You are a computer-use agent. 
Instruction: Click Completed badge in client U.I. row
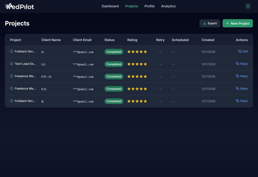click(x=114, y=64)
